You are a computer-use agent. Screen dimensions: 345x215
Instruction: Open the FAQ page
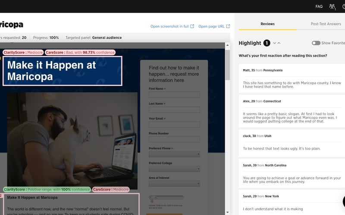click(x=319, y=6)
